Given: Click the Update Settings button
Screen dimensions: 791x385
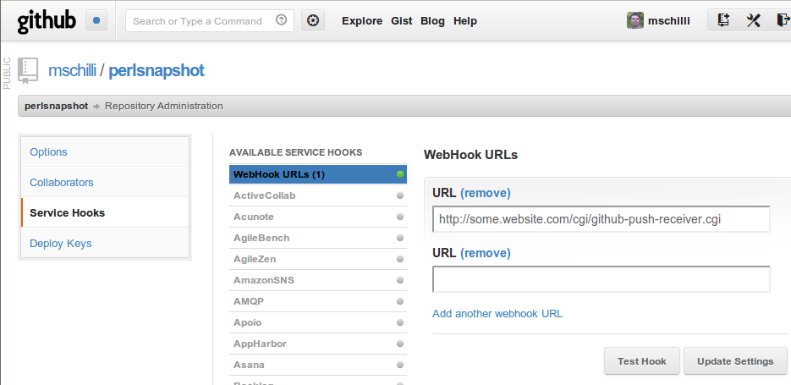Looking at the screenshot, I should 735,361.
